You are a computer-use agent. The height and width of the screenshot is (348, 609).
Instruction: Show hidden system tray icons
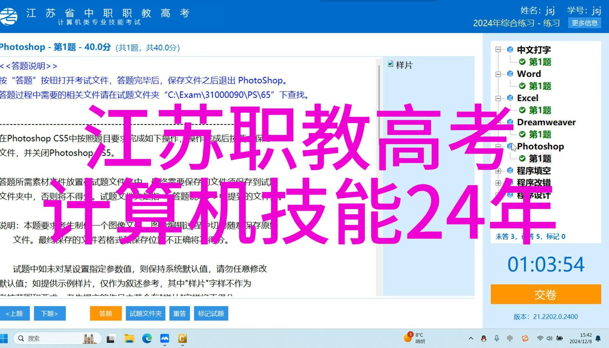click(471, 338)
